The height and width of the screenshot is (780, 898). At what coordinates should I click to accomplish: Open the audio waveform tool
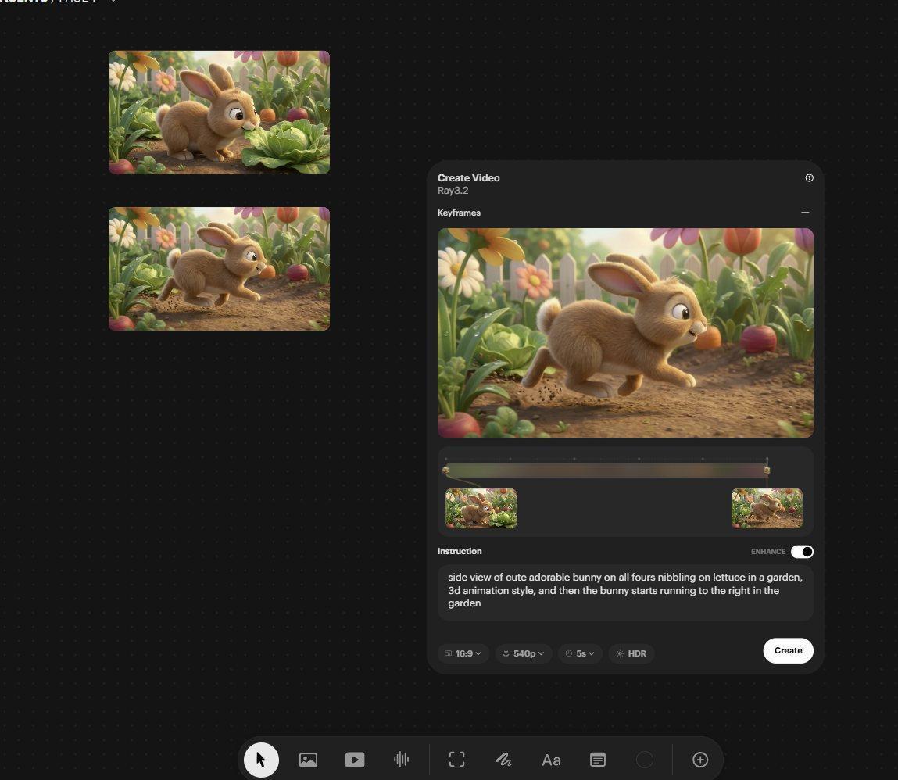402,760
